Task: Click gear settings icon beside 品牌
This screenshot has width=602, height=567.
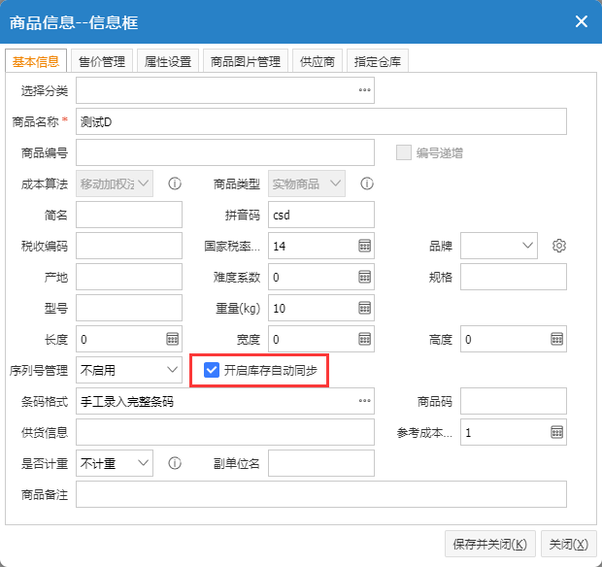Action: (x=559, y=246)
